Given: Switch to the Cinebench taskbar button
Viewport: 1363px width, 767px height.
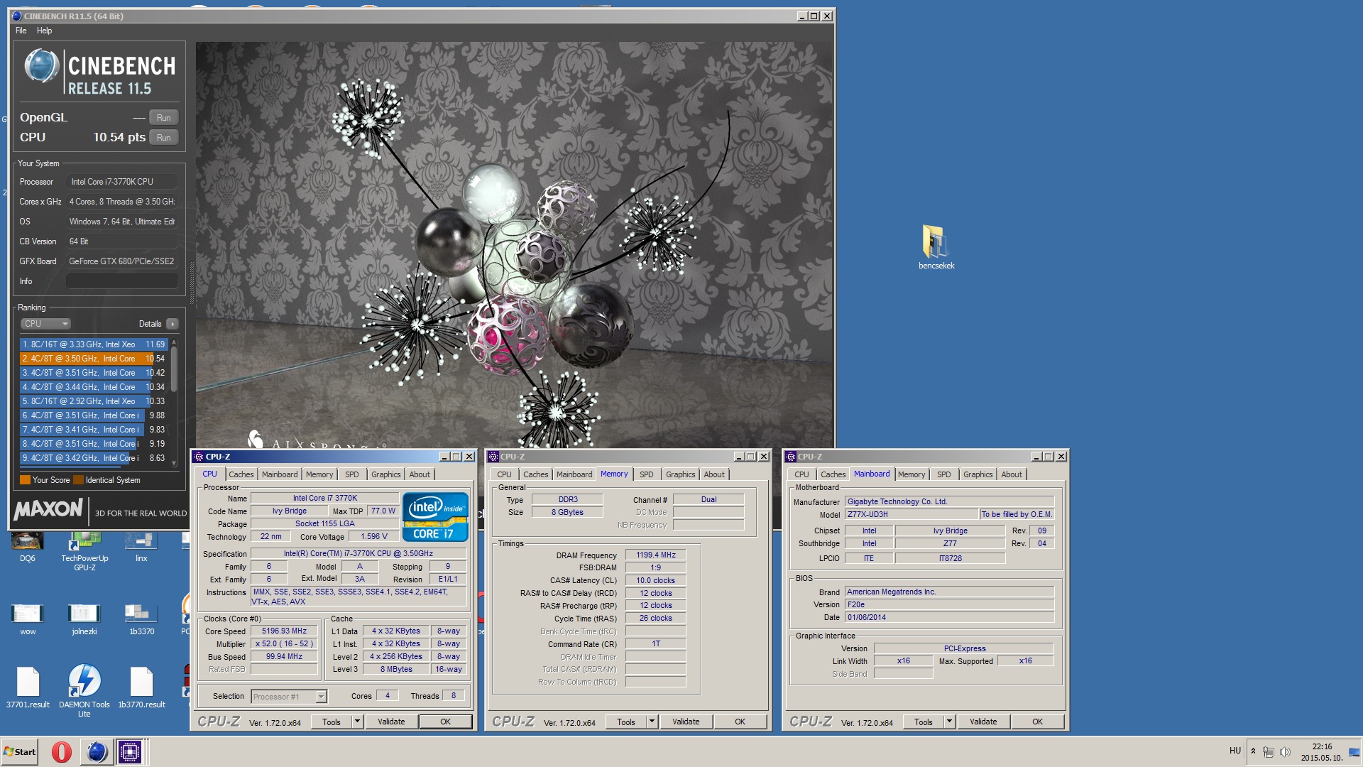Looking at the screenshot, I should (97, 751).
